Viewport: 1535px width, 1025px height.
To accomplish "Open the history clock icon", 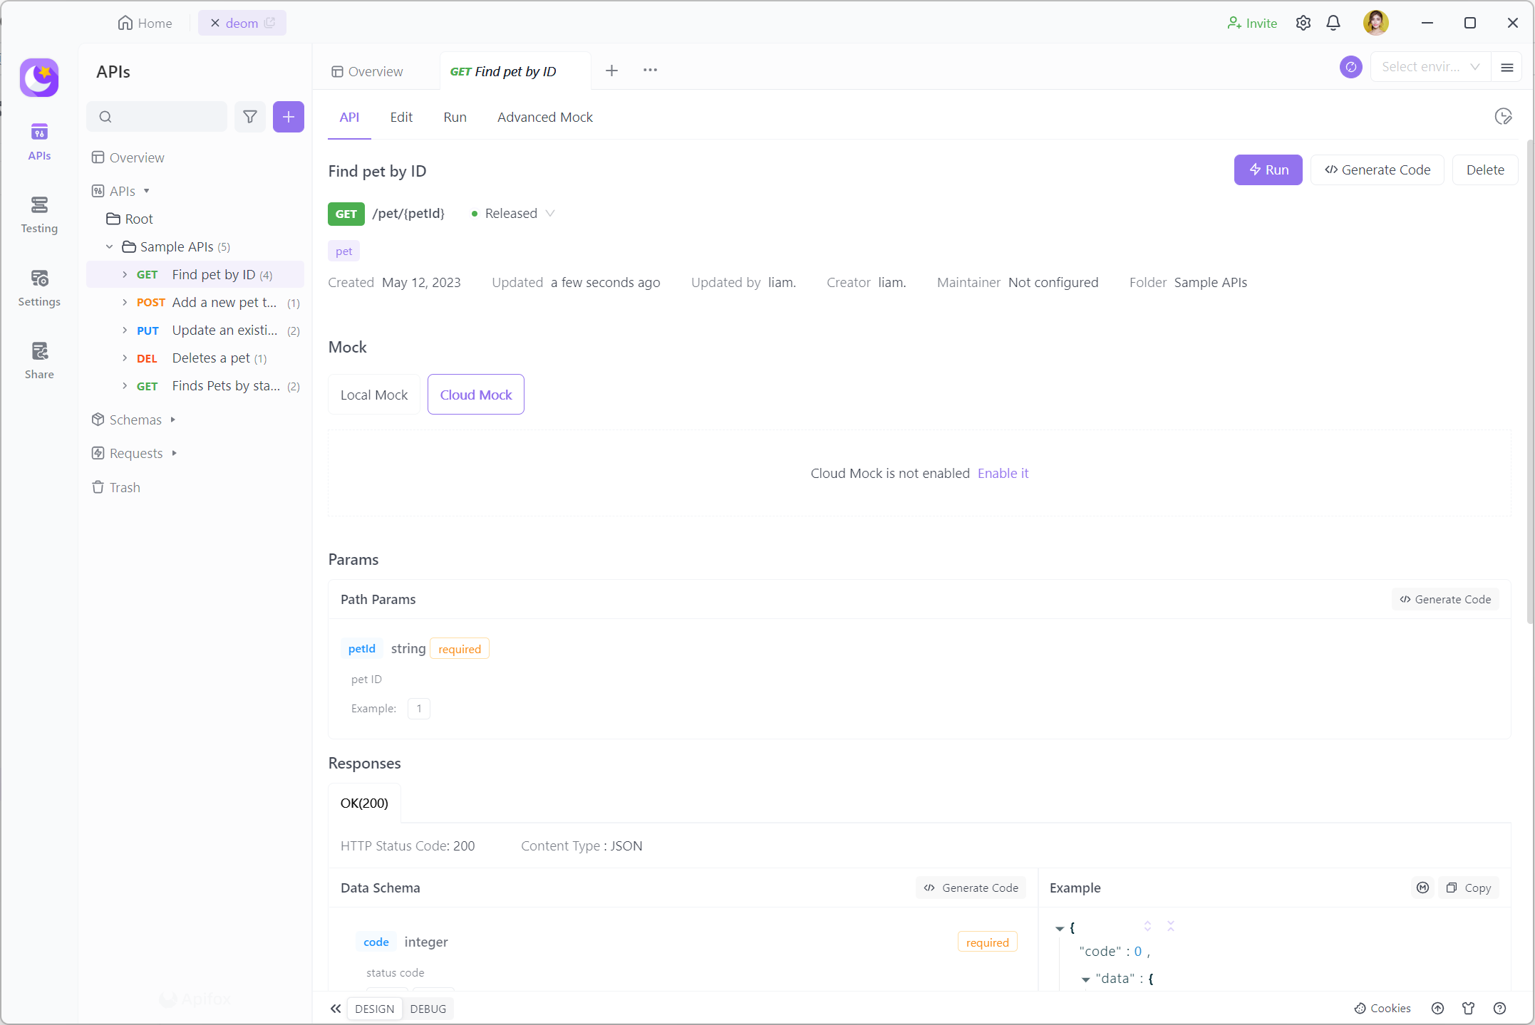I will pyautogui.click(x=1503, y=117).
